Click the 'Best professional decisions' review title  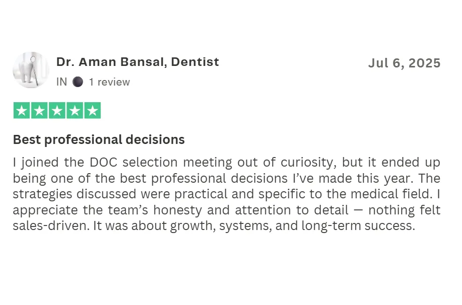(x=99, y=139)
